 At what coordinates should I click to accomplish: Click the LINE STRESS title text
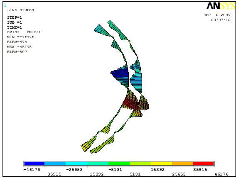[20, 10]
